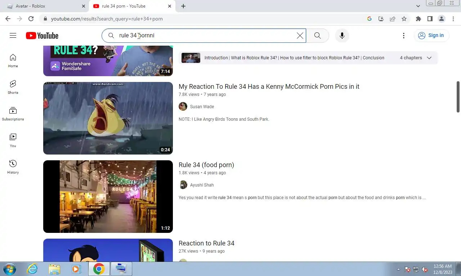The width and height of the screenshot is (461, 276).
Task: Click the Kenny McCormick reaction video title
Action: pyautogui.click(x=269, y=87)
